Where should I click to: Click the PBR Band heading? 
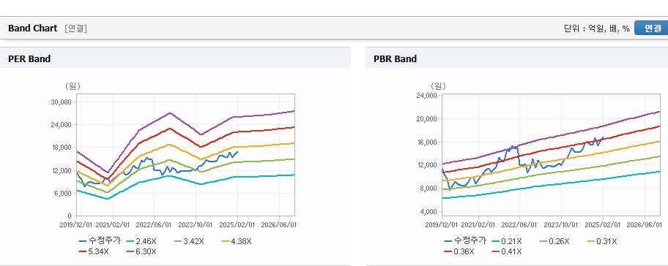point(395,59)
